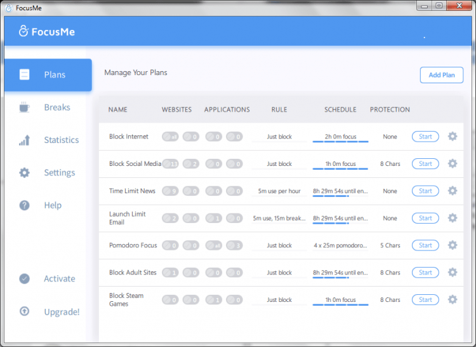Select the Block Internet plan name
476x347 pixels.
(x=129, y=137)
